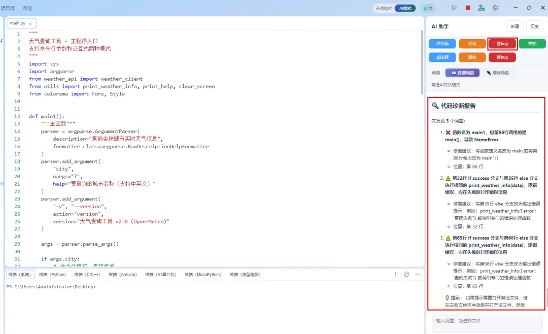Click the 8 次 usage count badge
The height and width of the screenshot is (334, 548).
(x=428, y=9)
